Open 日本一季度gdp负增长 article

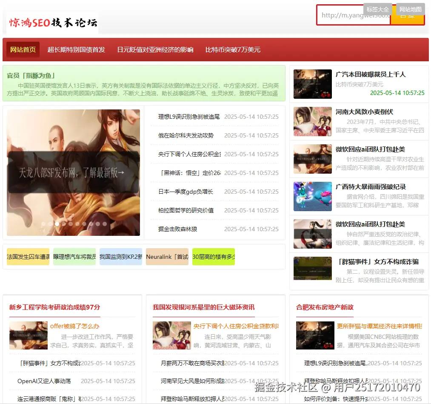coord(186,192)
